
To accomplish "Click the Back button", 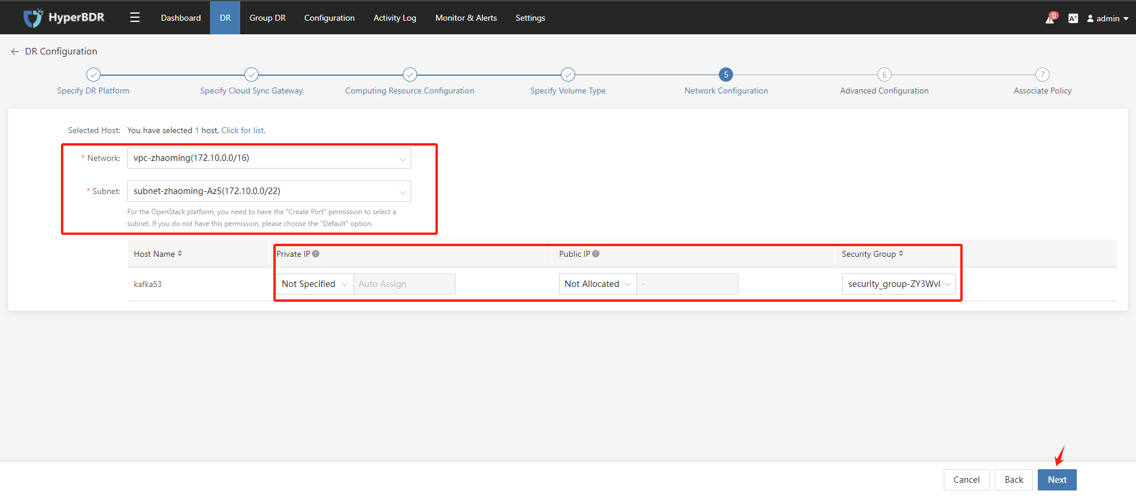I will (x=1014, y=480).
